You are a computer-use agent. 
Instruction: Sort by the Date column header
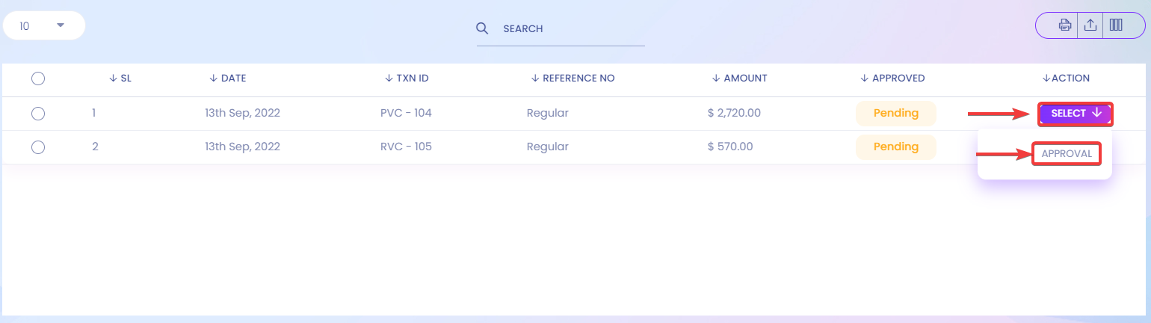point(227,78)
